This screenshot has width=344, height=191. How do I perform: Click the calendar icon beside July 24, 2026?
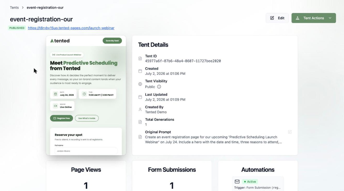(55, 94)
